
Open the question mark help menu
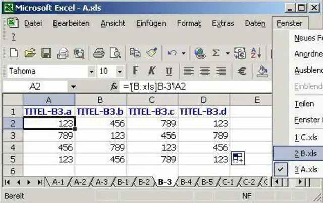coord(14,37)
